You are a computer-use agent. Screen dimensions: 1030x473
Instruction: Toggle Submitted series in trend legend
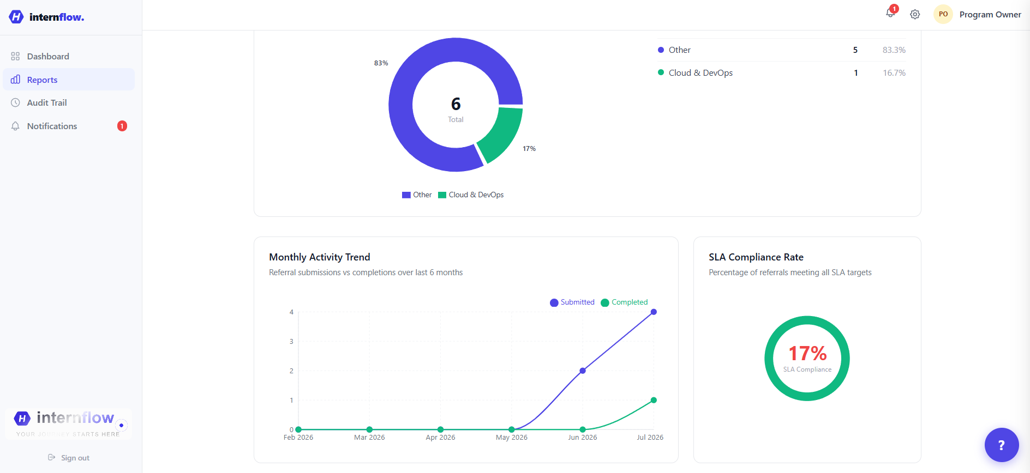pos(572,302)
